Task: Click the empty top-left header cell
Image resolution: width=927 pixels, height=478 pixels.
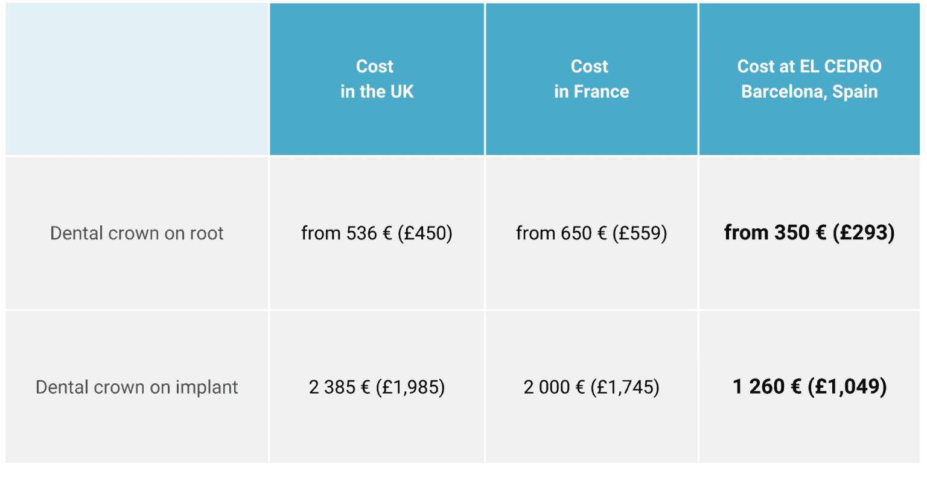Action: [137, 79]
